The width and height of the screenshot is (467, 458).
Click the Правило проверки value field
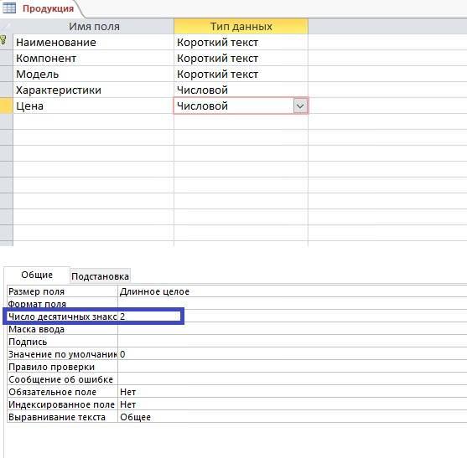293,367
